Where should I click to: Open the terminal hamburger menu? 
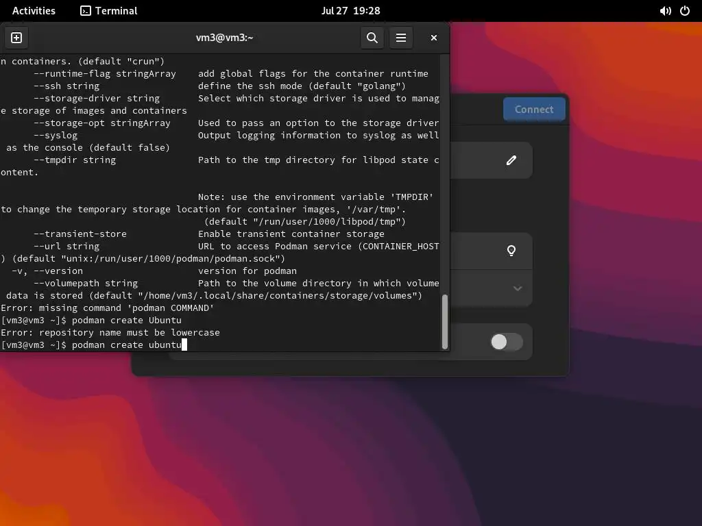(x=401, y=38)
